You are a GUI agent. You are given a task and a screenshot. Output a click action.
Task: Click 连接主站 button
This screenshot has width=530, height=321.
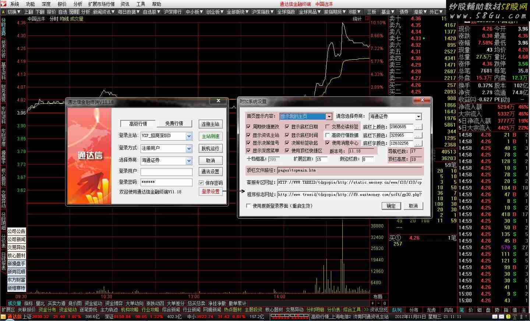211,124
